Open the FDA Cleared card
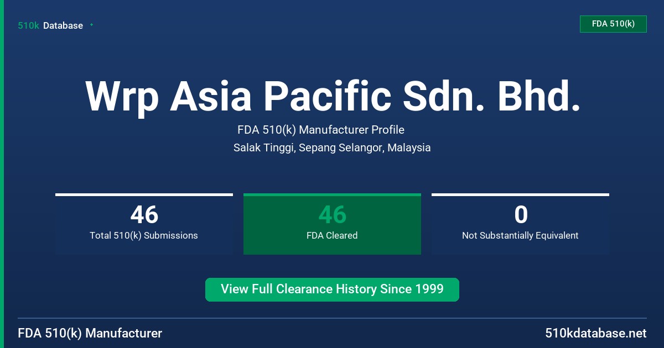664x348 pixels. pyautogui.click(x=332, y=224)
